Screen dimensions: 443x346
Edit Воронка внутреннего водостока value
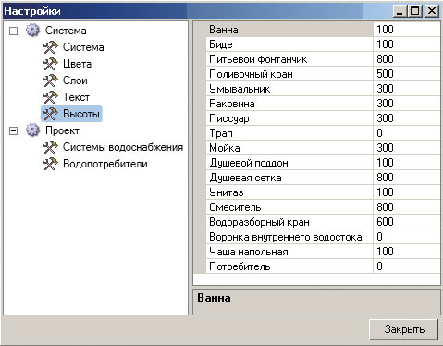tap(407, 237)
